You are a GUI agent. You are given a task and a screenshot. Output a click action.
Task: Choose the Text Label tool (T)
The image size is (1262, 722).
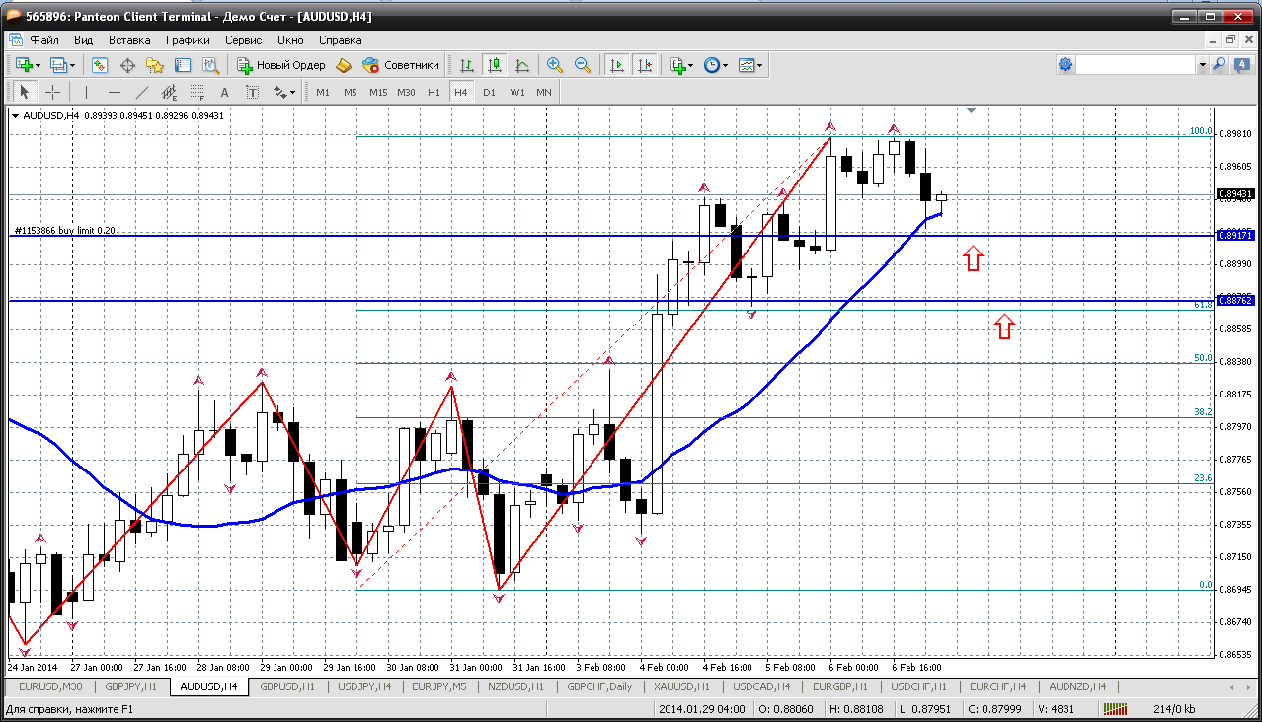[253, 92]
